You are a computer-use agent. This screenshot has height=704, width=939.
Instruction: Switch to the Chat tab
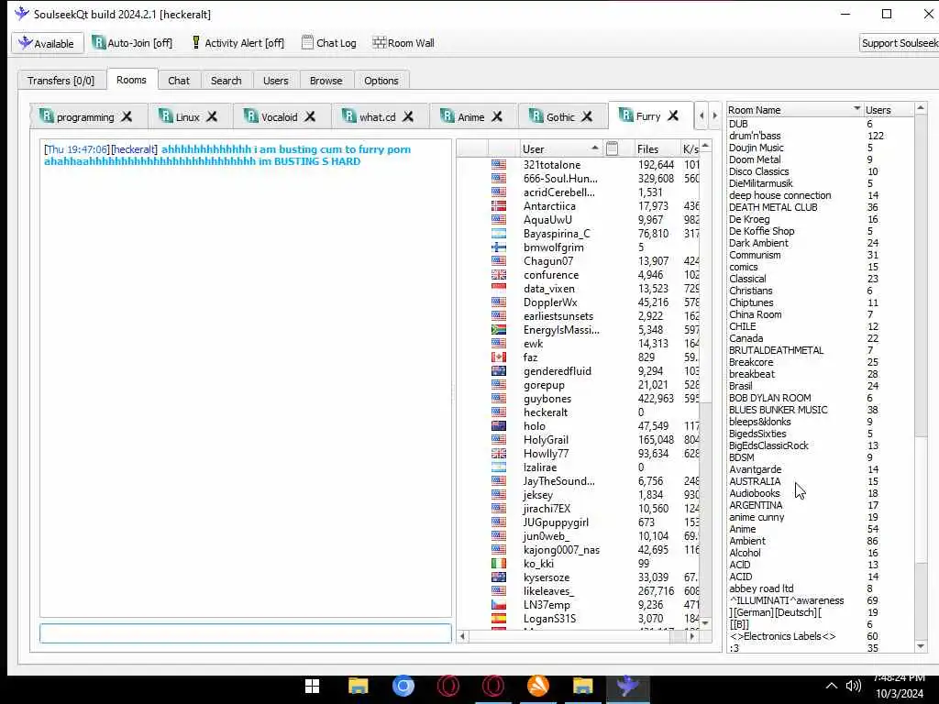click(x=179, y=81)
